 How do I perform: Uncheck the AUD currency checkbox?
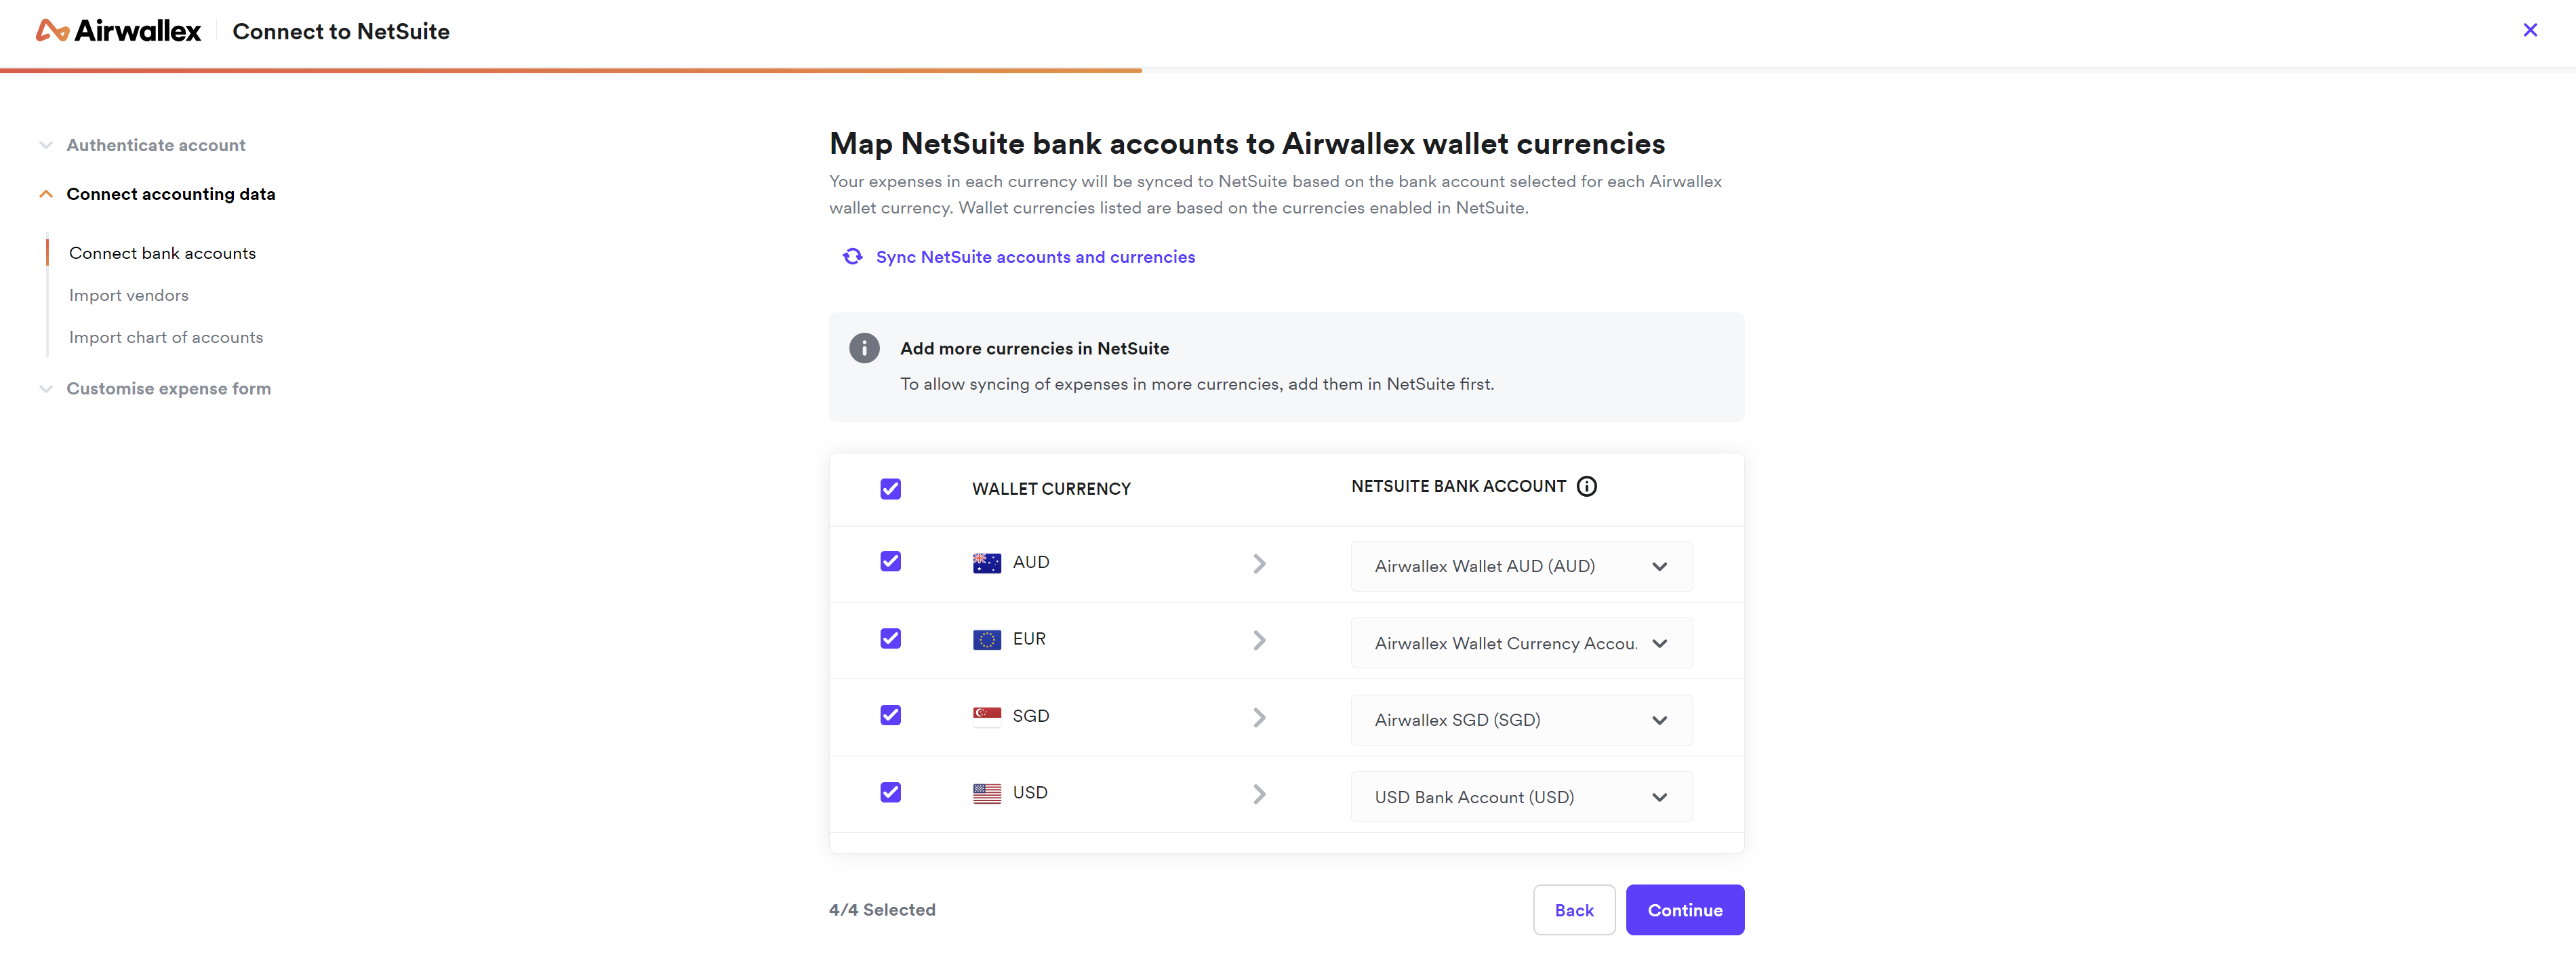tap(890, 562)
